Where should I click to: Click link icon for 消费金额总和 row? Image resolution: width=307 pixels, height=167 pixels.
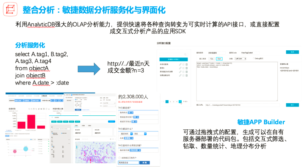[x=180, y=75]
